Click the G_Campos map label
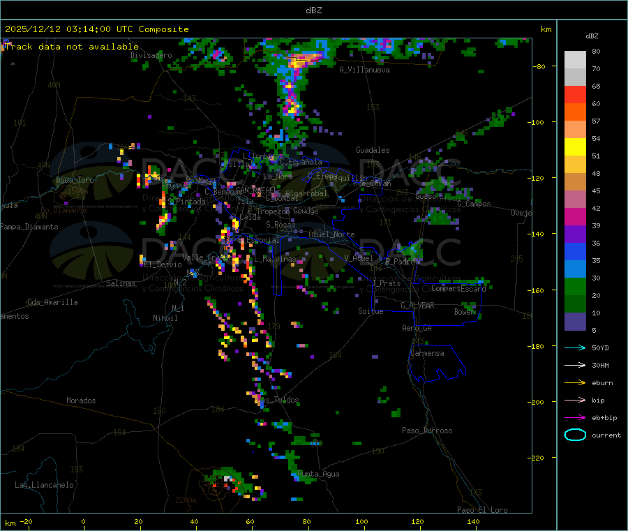 (474, 204)
